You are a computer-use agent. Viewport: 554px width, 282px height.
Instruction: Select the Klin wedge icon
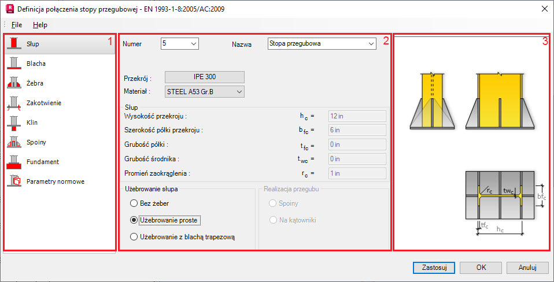click(x=14, y=123)
